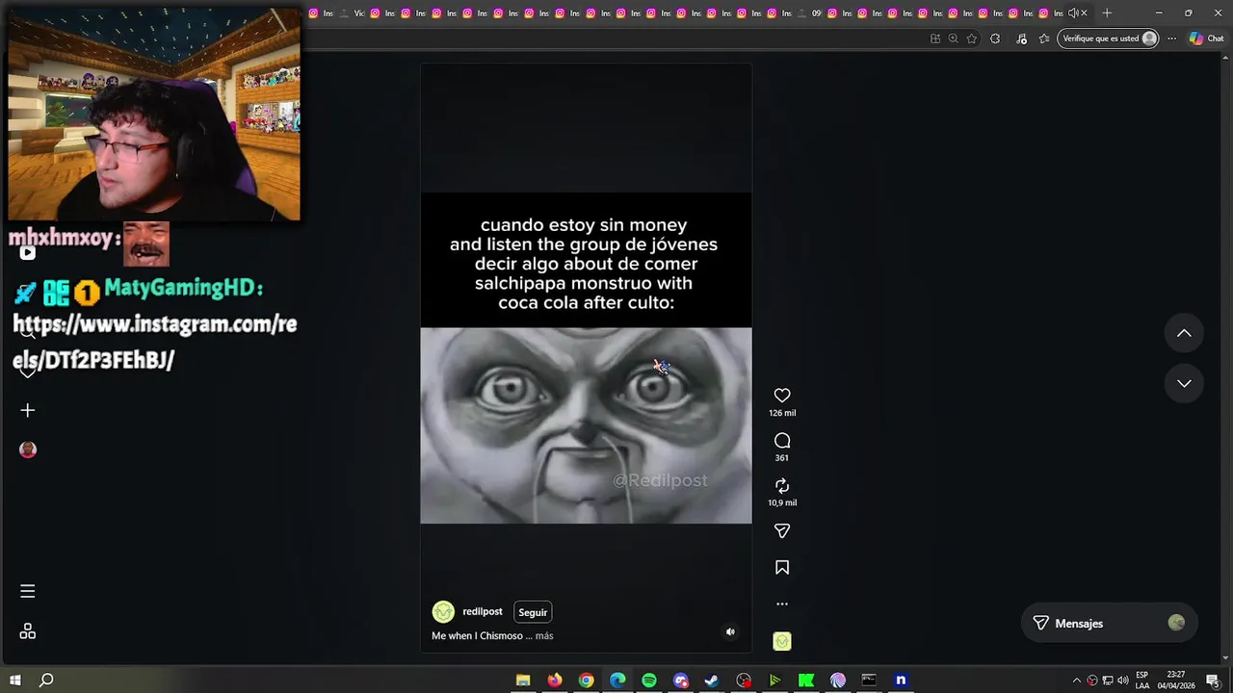
Task: Launch Google Chrome from the taskbar
Action: (x=586, y=680)
